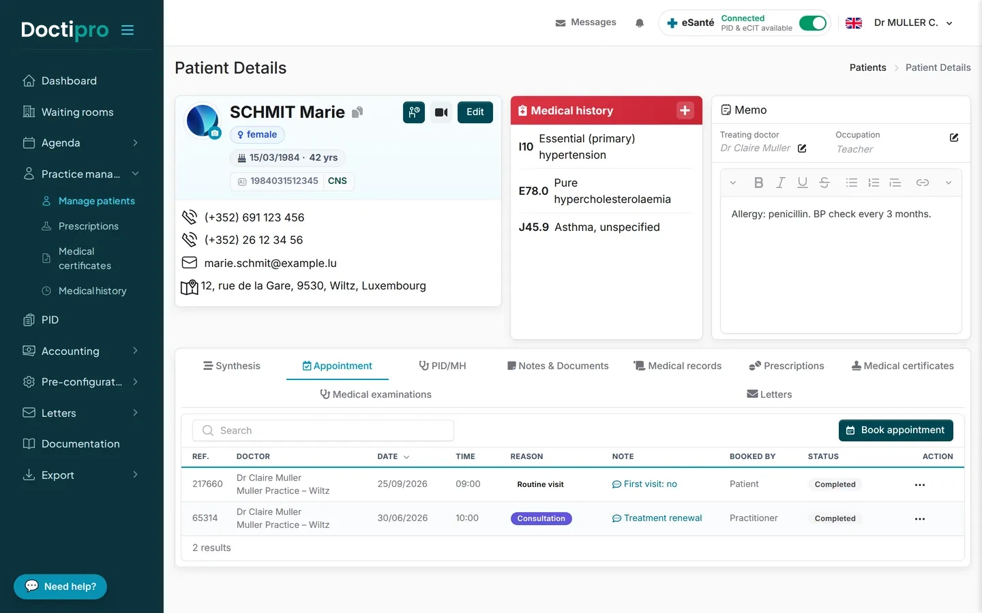
Task: Apply italic formatting in memo editor
Action: [x=781, y=183]
